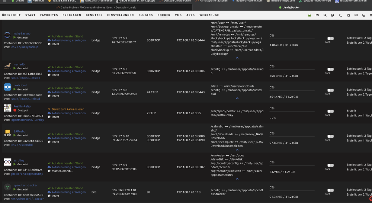Viewport: 372px width, 203px height.
Task: Click the lightning icon by Bereit zum Aktualisieren
Action: click(49, 109)
